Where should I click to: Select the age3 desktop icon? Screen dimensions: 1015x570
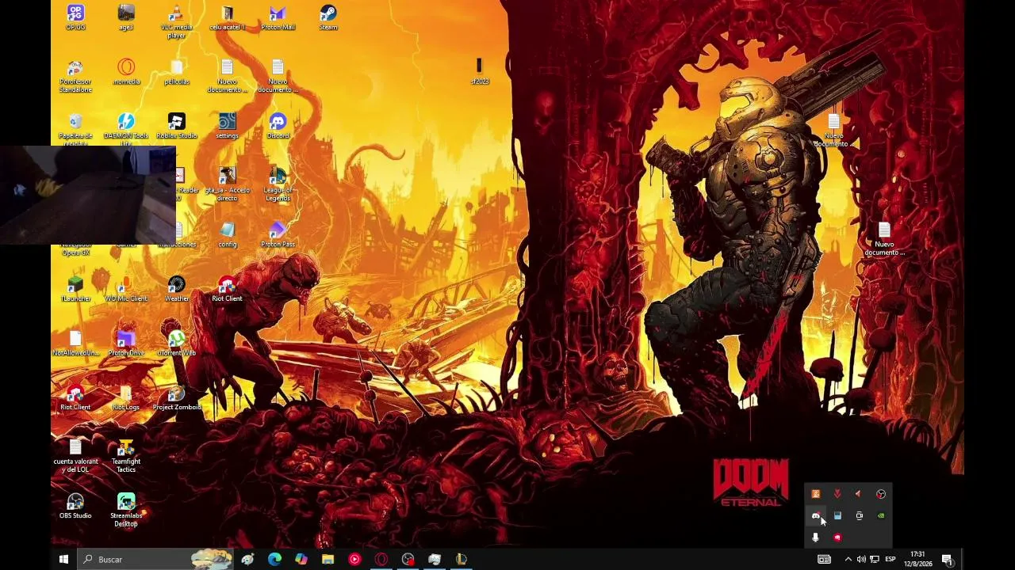pos(126,17)
